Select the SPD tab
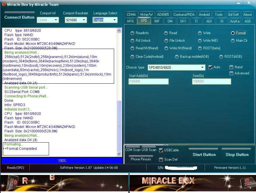The height and width of the screenshot is (193, 256). [144, 21]
